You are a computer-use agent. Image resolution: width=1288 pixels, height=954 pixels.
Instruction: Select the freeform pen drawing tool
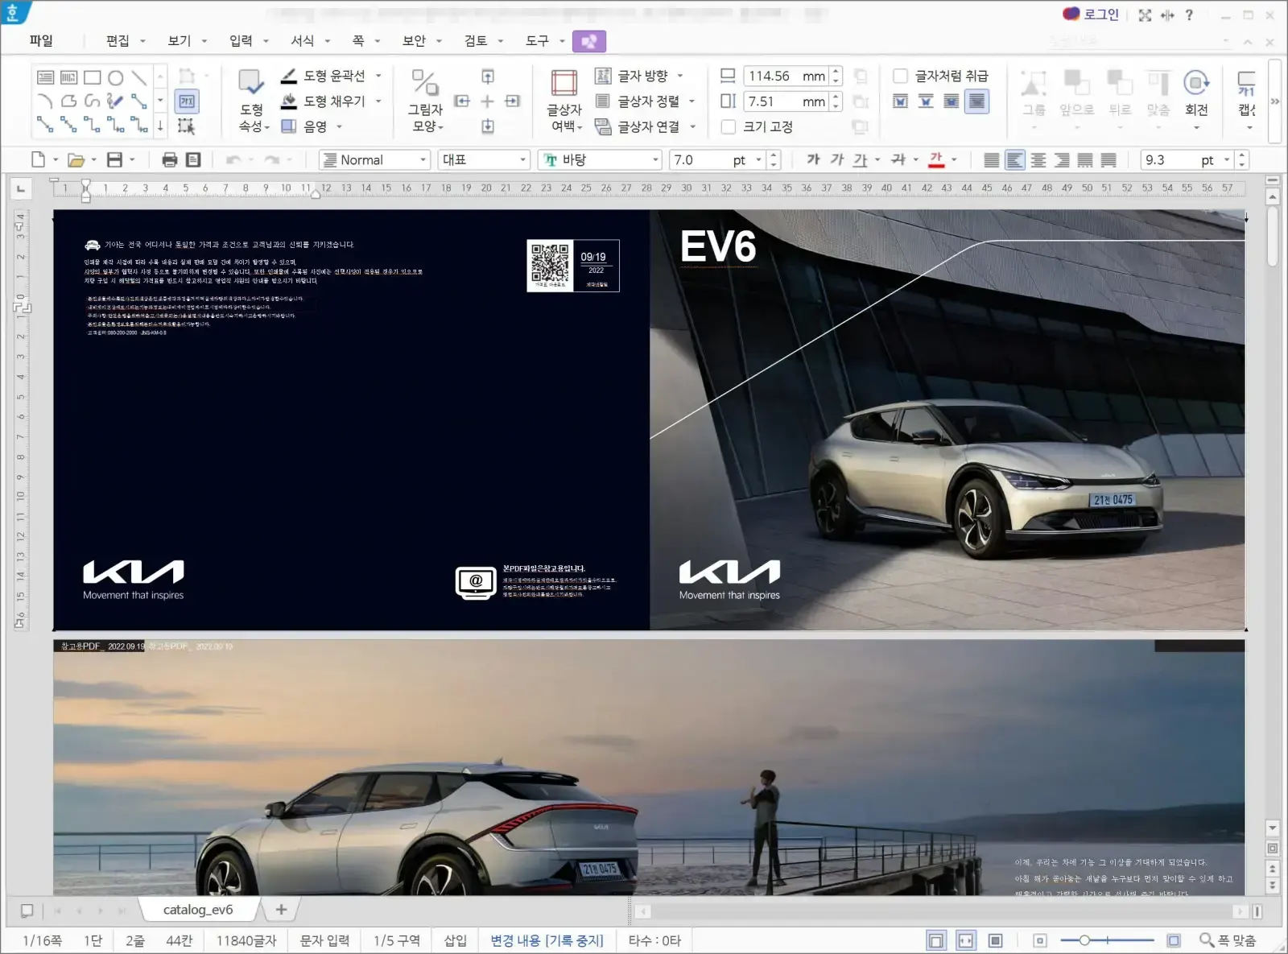tap(116, 101)
